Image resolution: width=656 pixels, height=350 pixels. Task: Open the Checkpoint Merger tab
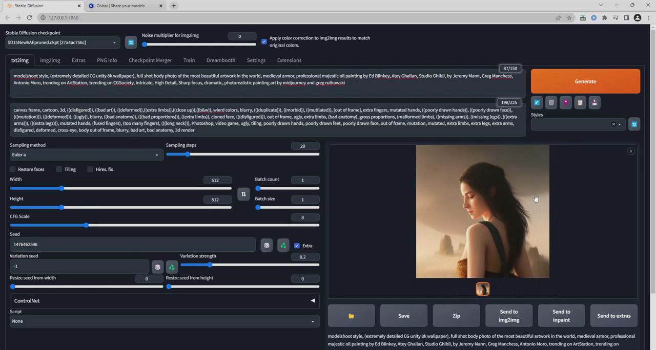point(150,60)
